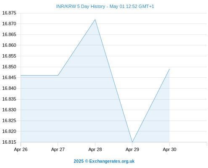This screenshot has height=168, width=208.
Task: Click the final data point on Apr 30
Action: 169,69
